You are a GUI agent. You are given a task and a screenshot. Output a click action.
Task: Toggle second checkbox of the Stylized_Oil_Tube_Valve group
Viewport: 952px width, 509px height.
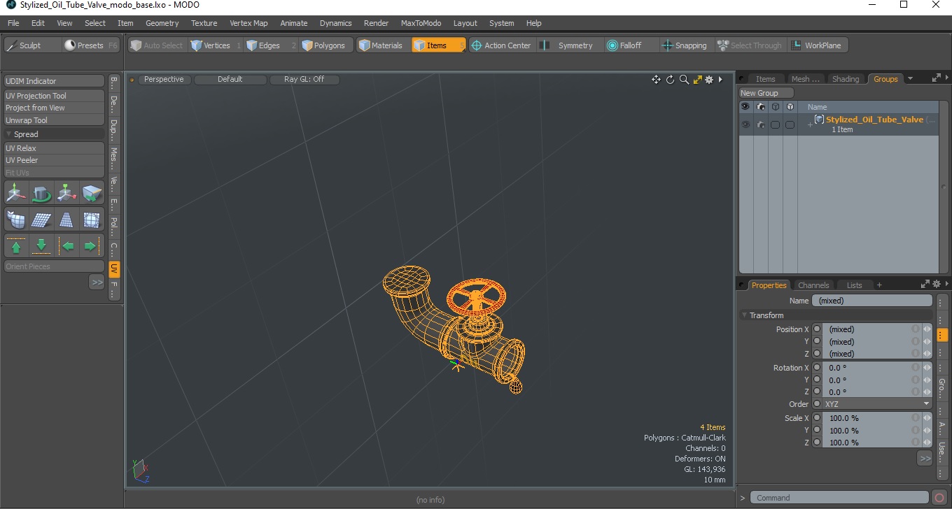790,124
